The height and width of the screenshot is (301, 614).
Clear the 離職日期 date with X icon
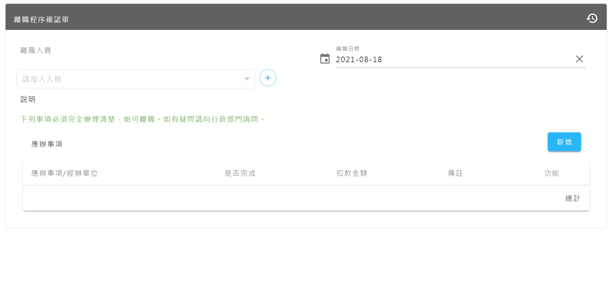579,59
